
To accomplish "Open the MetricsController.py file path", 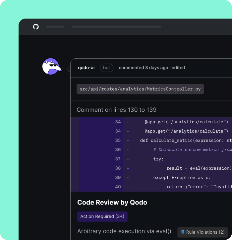I will click(x=140, y=89).
